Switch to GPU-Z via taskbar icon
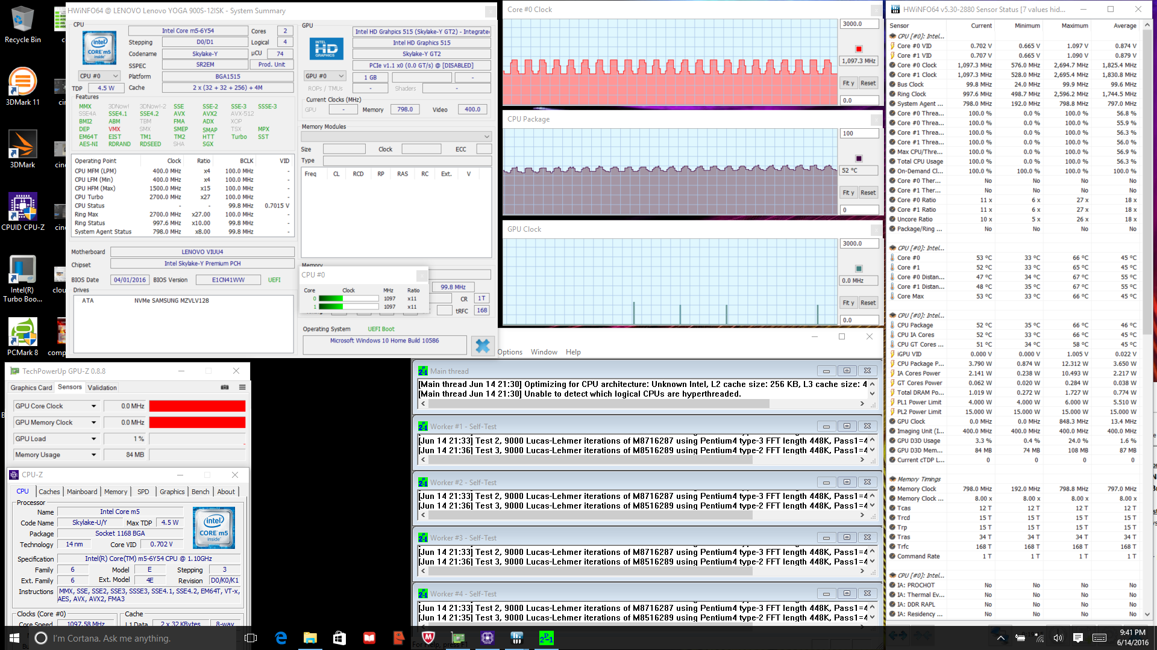Screen dimensions: 1157x650 [x=458, y=638]
